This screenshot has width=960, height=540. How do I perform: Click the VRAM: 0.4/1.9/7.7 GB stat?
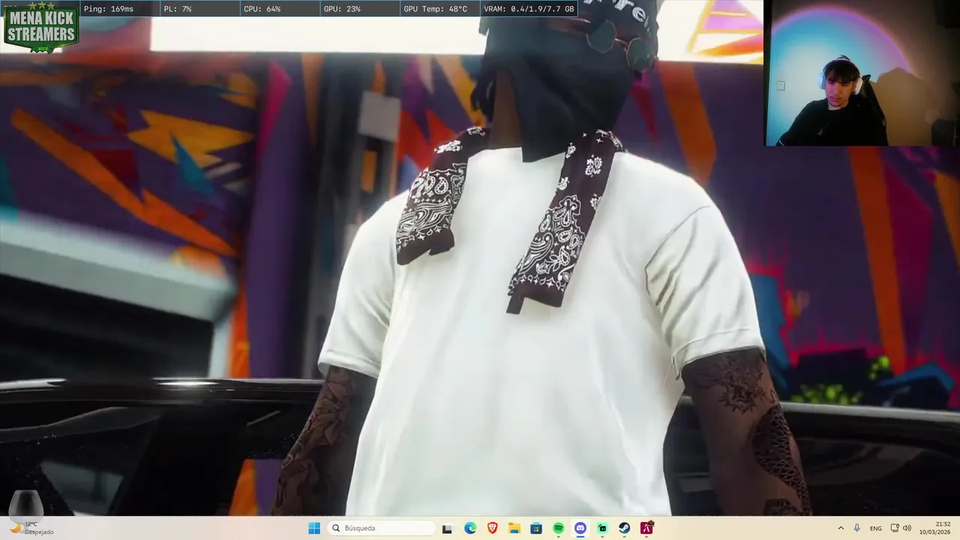click(x=529, y=9)
